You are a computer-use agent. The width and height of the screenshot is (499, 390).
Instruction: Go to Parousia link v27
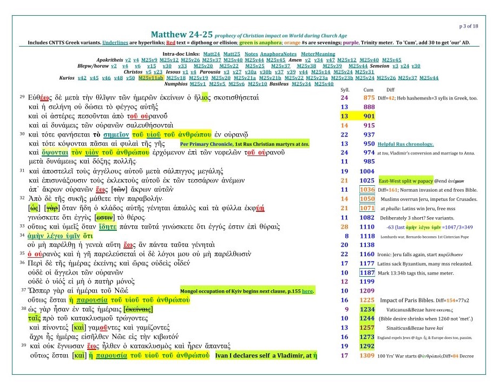pyautogui.click(x=237, y=72)
